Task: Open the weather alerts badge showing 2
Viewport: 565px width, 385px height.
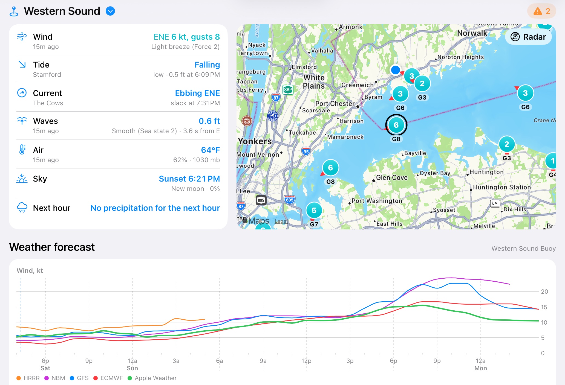Action: pyautogui.click(x=541, y=11)
